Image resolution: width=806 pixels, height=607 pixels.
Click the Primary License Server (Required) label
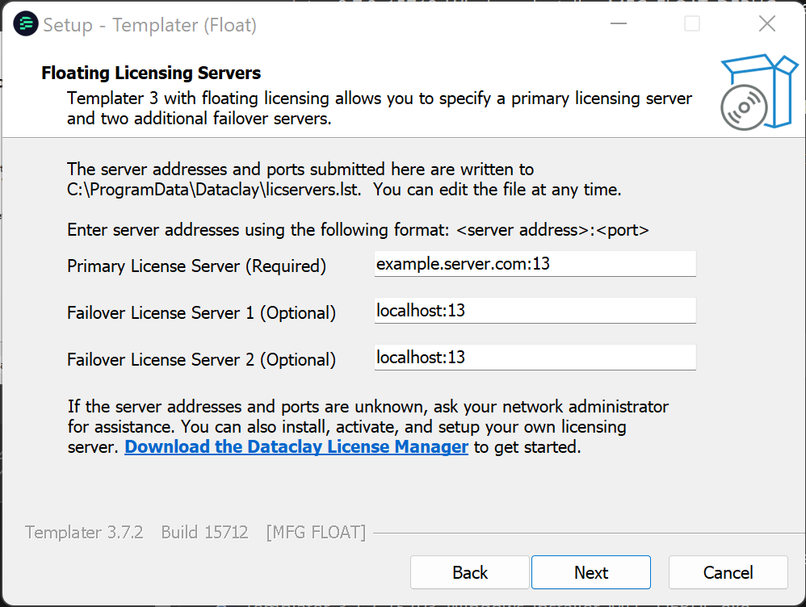pos(197,266)
